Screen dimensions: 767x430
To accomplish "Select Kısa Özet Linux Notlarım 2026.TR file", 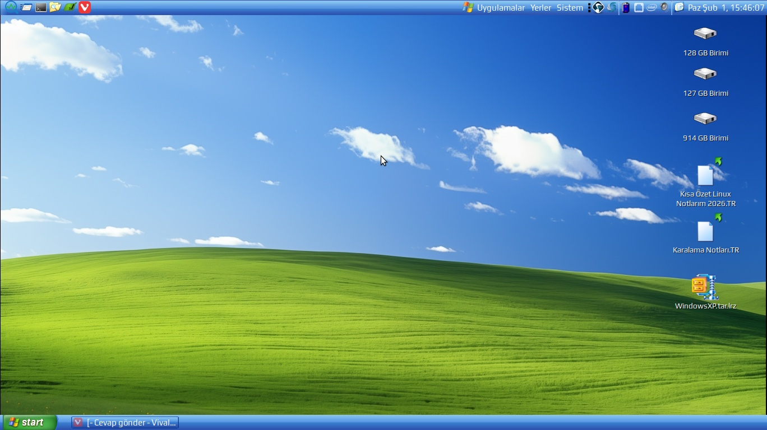I will pyautogui.click(x=706, y=175).
